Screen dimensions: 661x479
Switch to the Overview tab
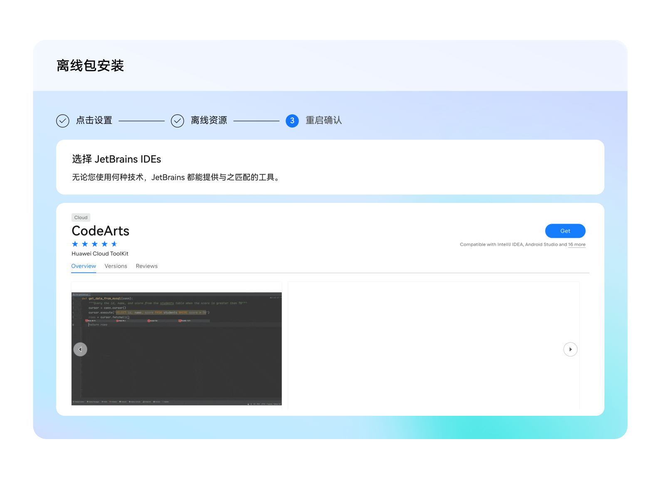coord(84,266)
